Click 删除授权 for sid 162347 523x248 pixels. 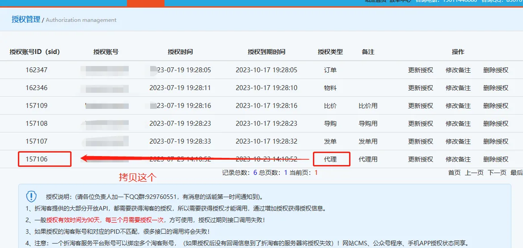click(x=495, y=70)
